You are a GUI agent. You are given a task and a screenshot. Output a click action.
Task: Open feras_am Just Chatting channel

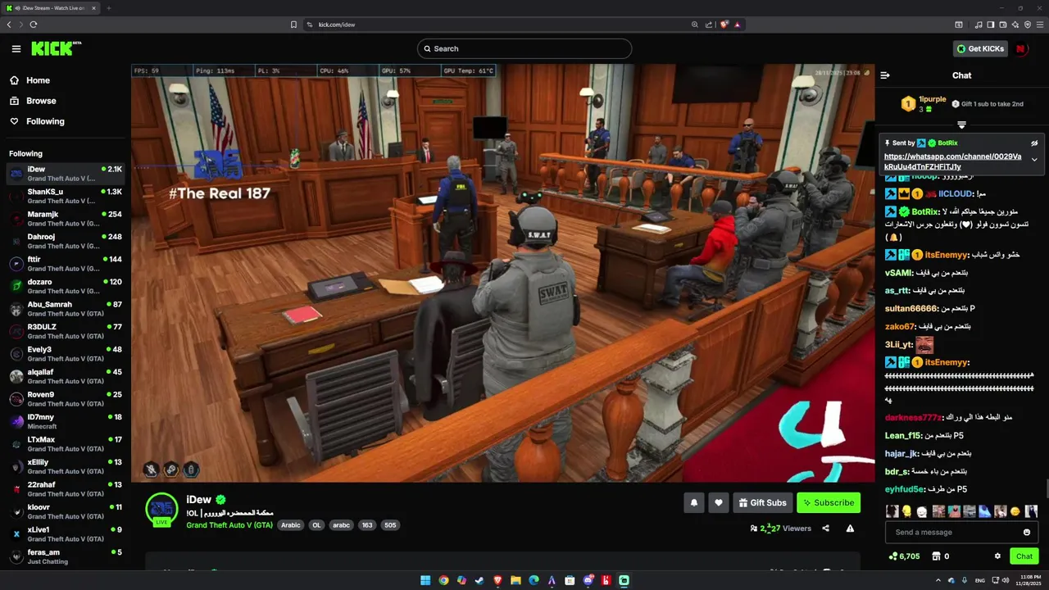coord(66,556)
